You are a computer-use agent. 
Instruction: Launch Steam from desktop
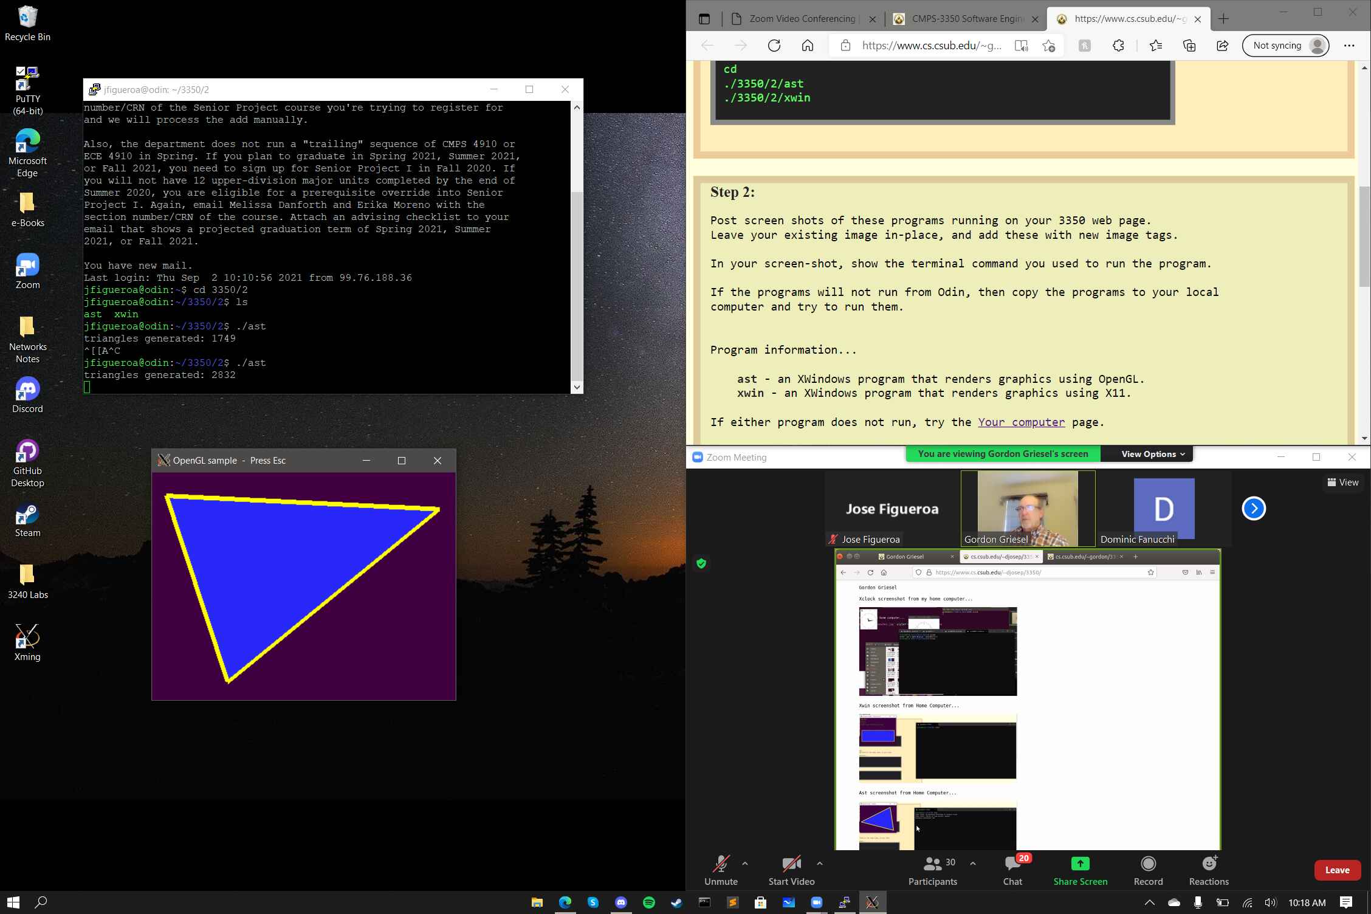point(27,521)
